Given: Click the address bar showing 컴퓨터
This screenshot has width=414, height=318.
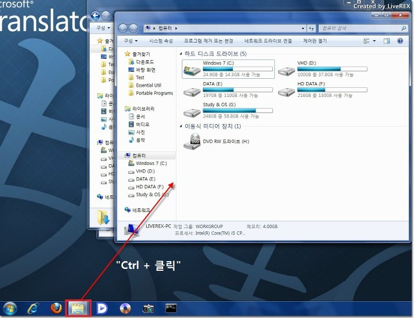Looking at the screenshot, I should point(226,28).
